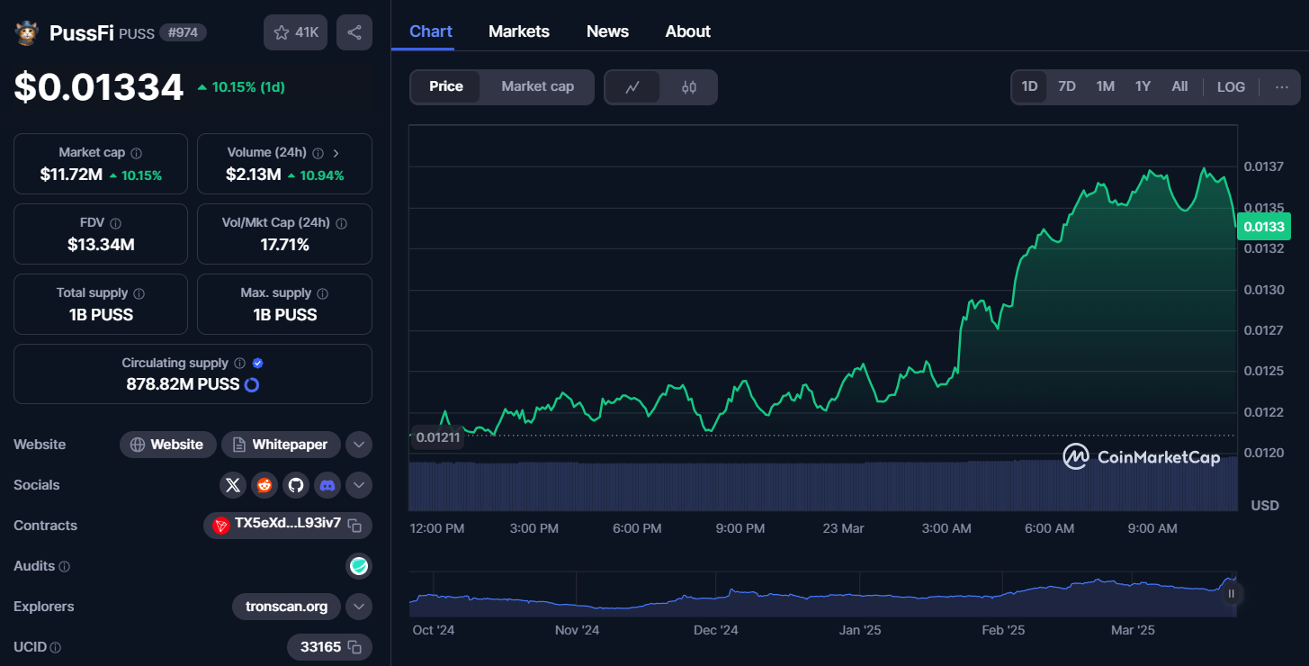Open the Reddit social link

[x=264, y=485]
